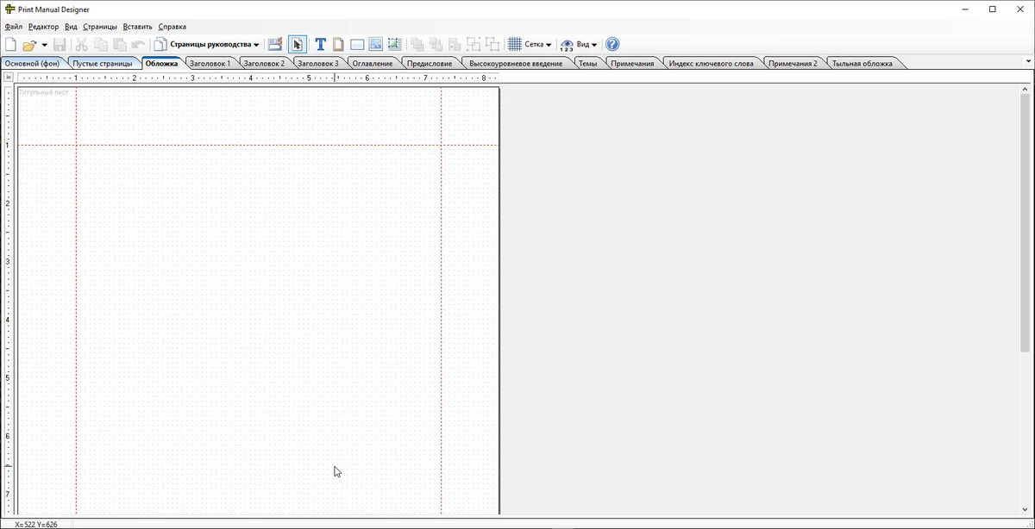Image resolution: width=1035 pixels, height=529 pixels.
Task: Click the Copy icon in toolbar
Action: click(x=101, y=44)
